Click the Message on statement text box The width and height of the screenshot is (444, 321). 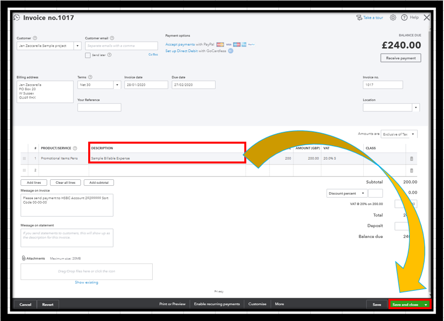pos(67,238)
